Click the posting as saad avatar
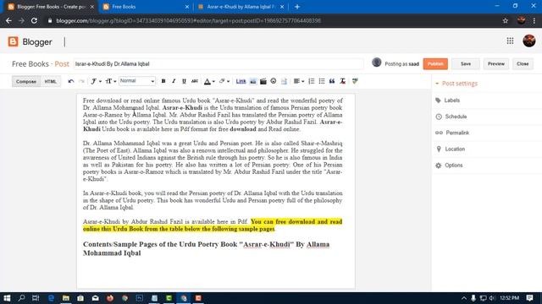 click(x=376, y=62)
